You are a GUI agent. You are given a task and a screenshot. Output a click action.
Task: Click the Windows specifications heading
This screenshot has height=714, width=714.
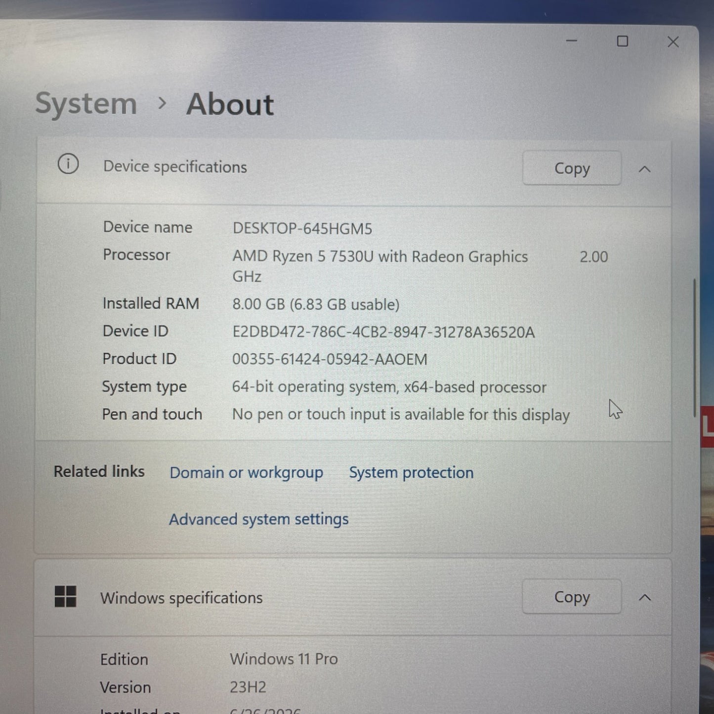coord(181,598)
